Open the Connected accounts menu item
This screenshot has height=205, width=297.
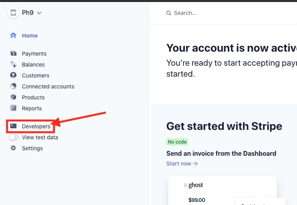click(48, 86)
